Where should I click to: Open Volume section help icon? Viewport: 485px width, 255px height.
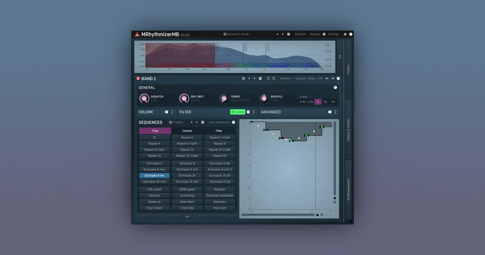pyautogui.click(x=166, y=112)
